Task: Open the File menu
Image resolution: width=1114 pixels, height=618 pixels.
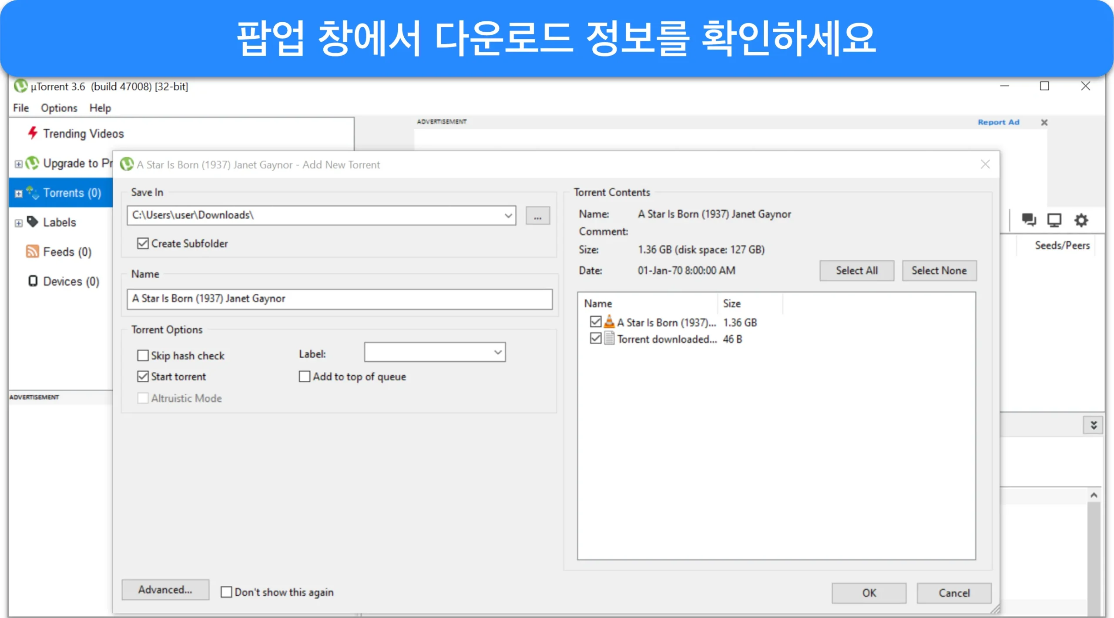Action: tap(21, 108)
